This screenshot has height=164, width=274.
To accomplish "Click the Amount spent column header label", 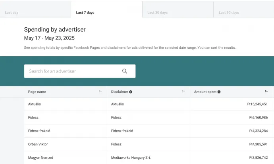I will (x=205, y=92).
